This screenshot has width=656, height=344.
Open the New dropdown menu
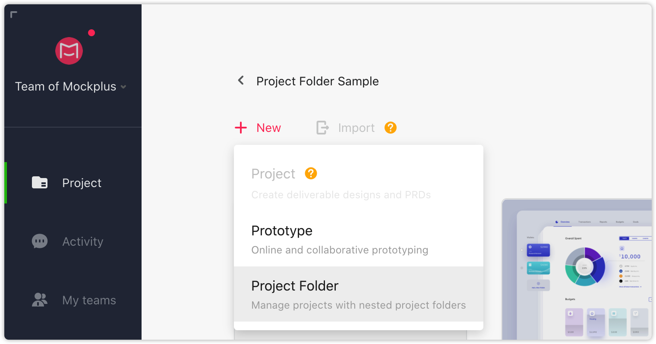pos(258,128)
